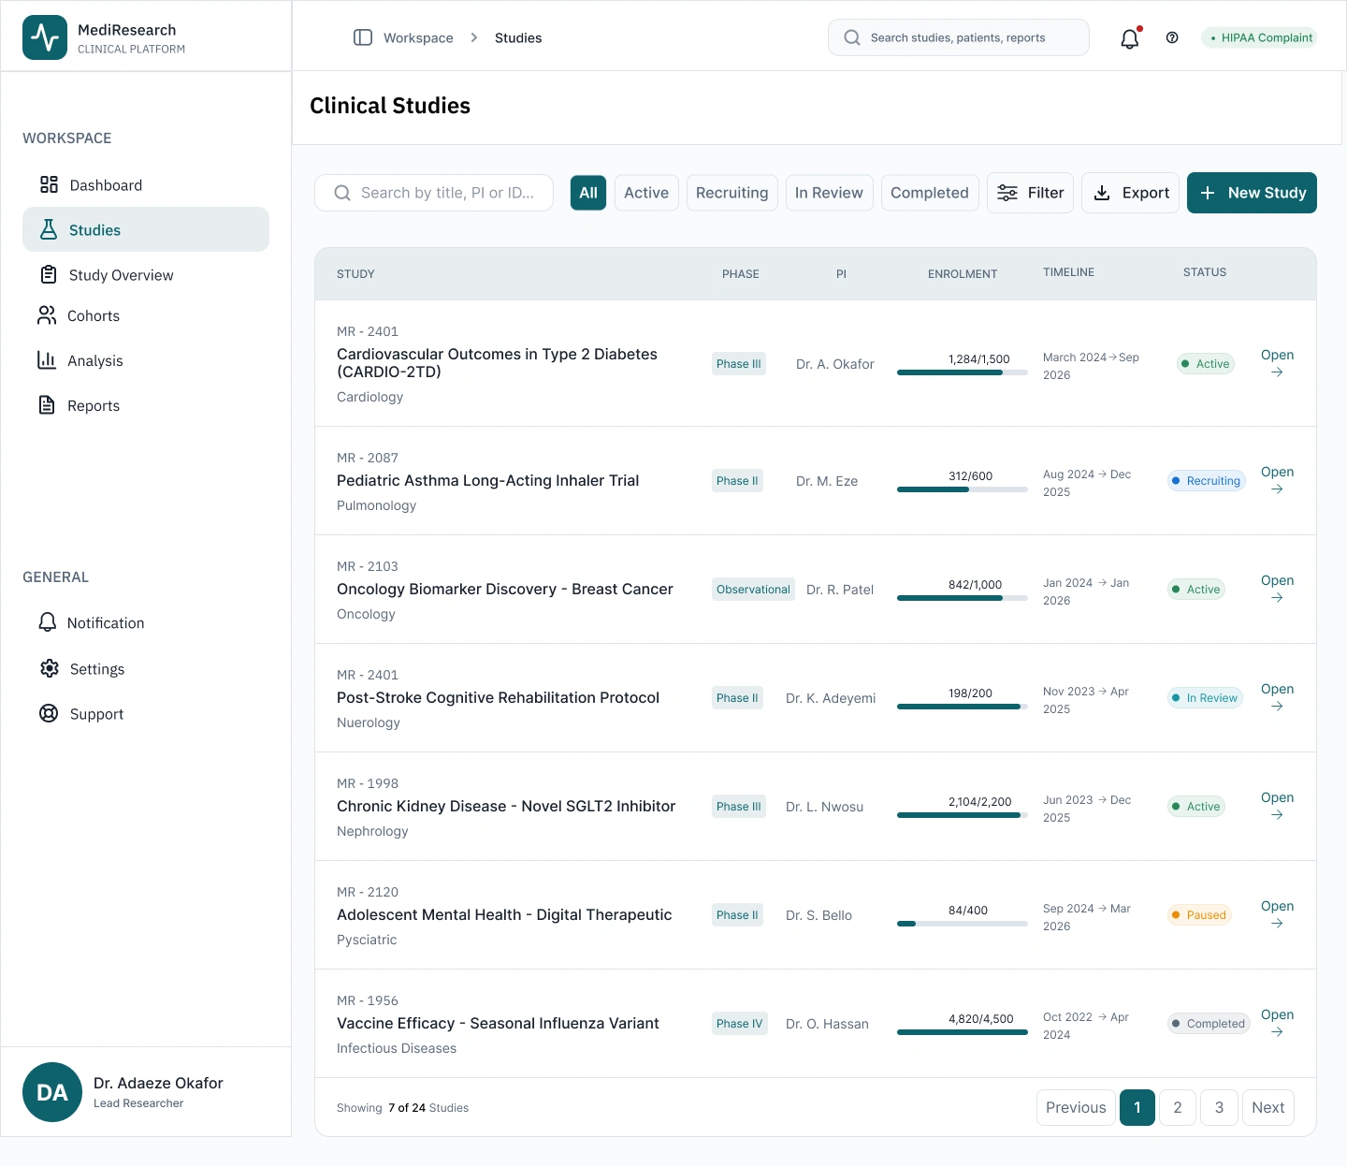Click the Paused status badge
1347x1167 pixels.
[1199, 915]
